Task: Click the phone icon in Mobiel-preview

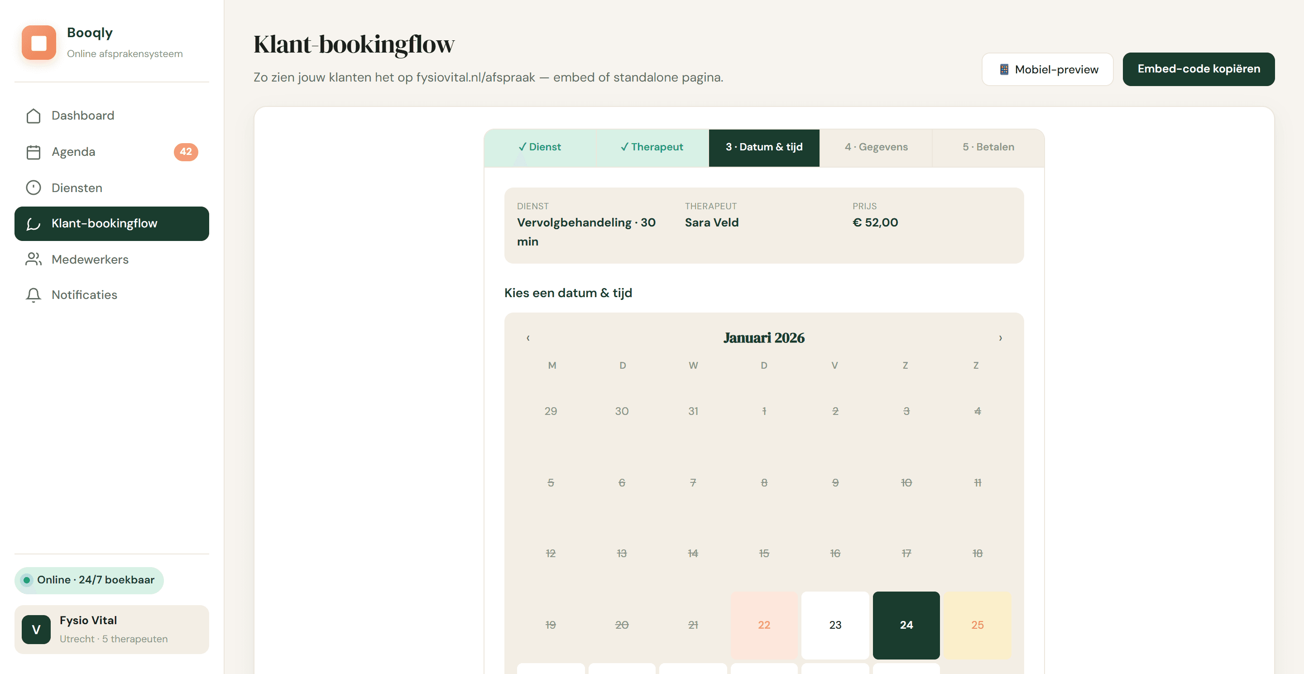Action: [x=1004, y=69]
